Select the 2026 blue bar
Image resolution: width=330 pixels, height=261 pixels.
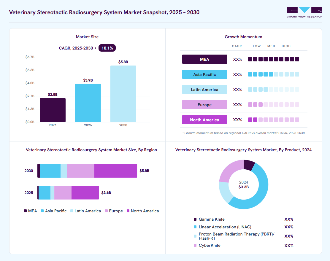coord(88,103)
